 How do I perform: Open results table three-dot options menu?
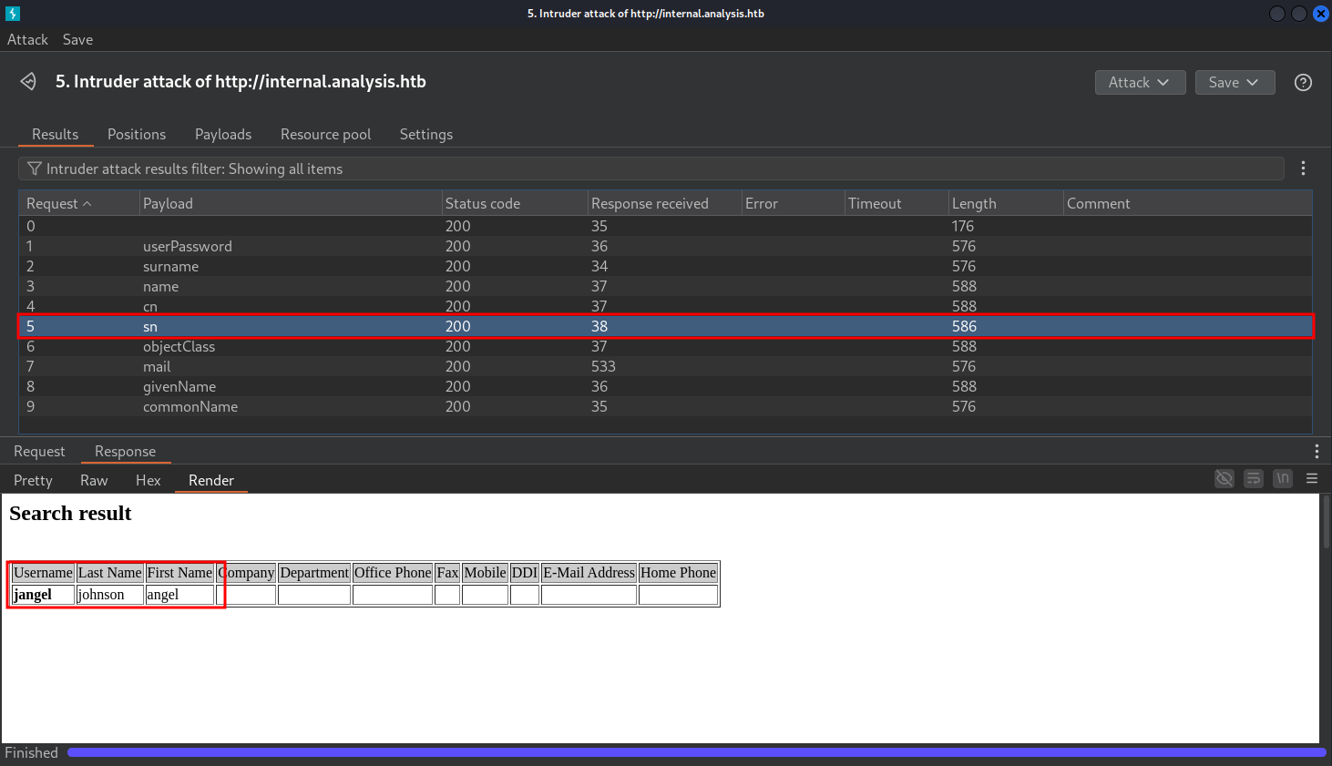click(x=1303, y=169)
